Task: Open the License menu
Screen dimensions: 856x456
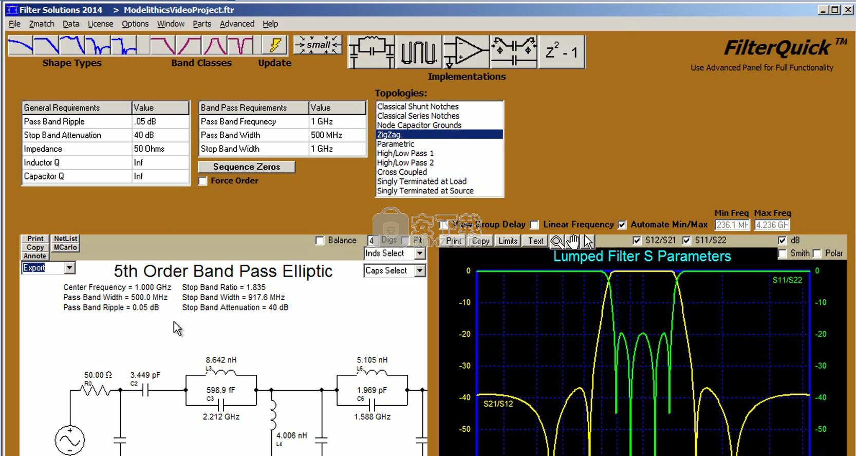Action: point(100,24)
